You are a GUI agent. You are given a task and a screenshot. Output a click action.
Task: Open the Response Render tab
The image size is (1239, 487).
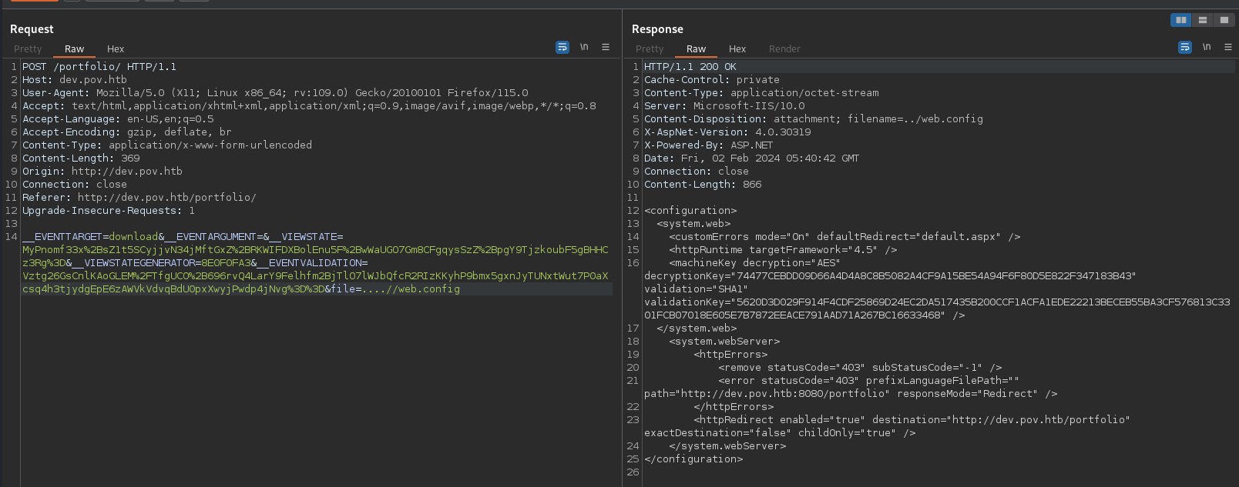pyautogui.click(x=784, y=49)
